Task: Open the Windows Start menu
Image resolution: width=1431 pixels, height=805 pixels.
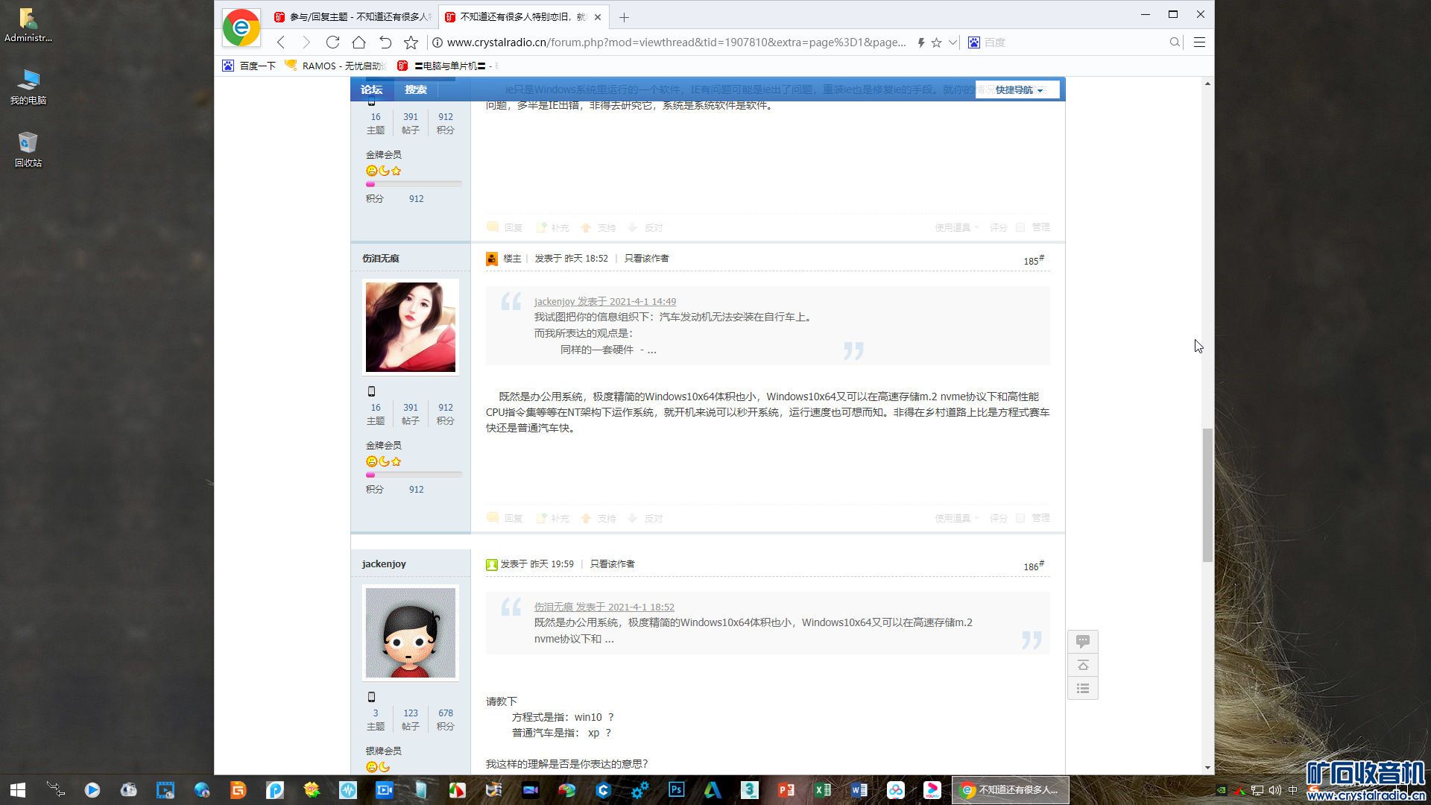Action: pyautogui.click(x=18, y=790)
